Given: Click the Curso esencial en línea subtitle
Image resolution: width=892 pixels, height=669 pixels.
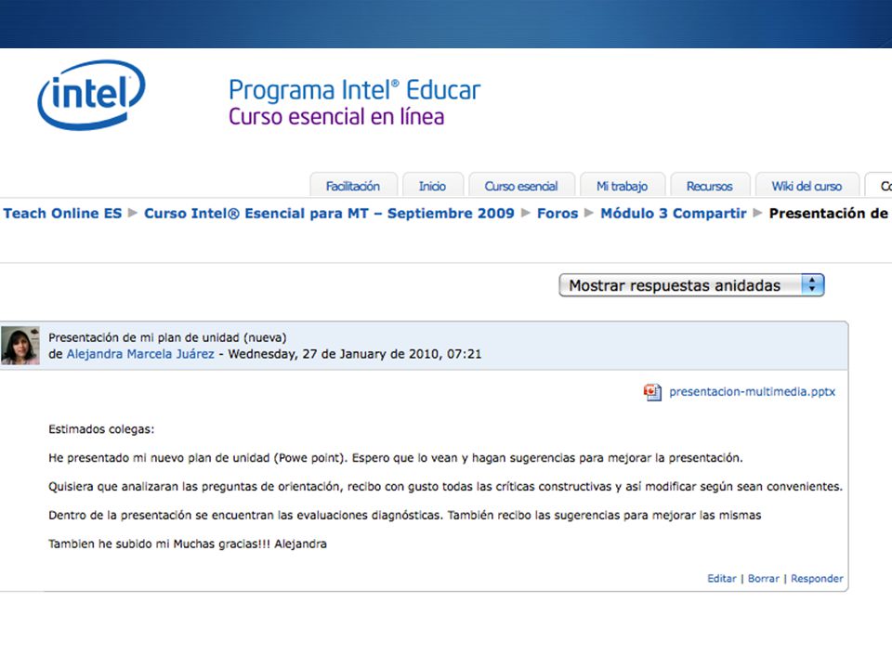Looking at the screenshot, I should [x=336, y=117].
